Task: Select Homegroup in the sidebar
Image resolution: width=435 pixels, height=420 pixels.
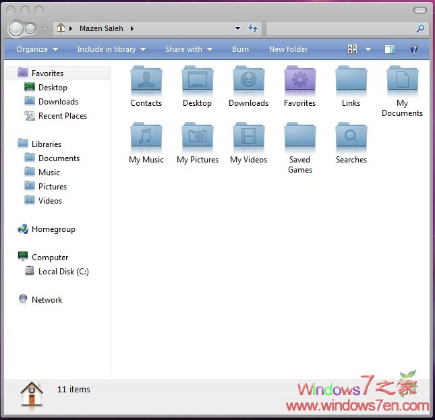Action: (x=47, y=229)
